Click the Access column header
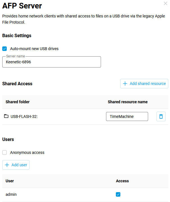Viewport: 170px width, 202px height. coord(122,181)
